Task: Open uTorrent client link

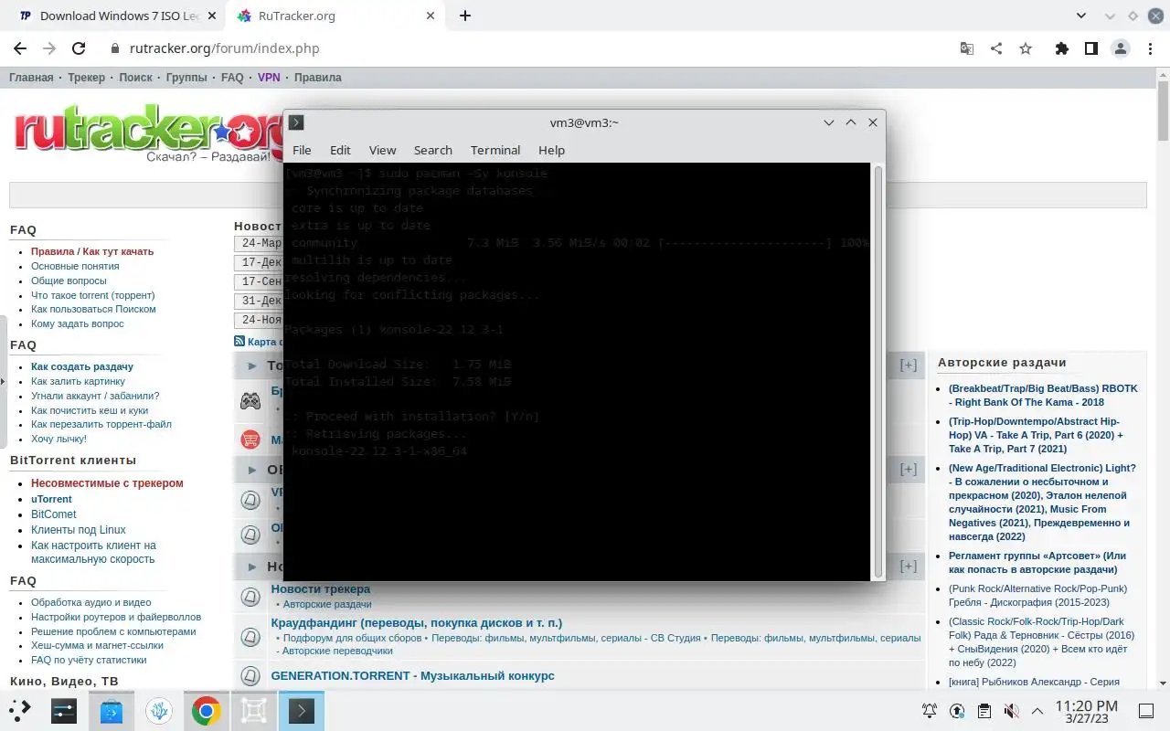Action: (51, 499)
